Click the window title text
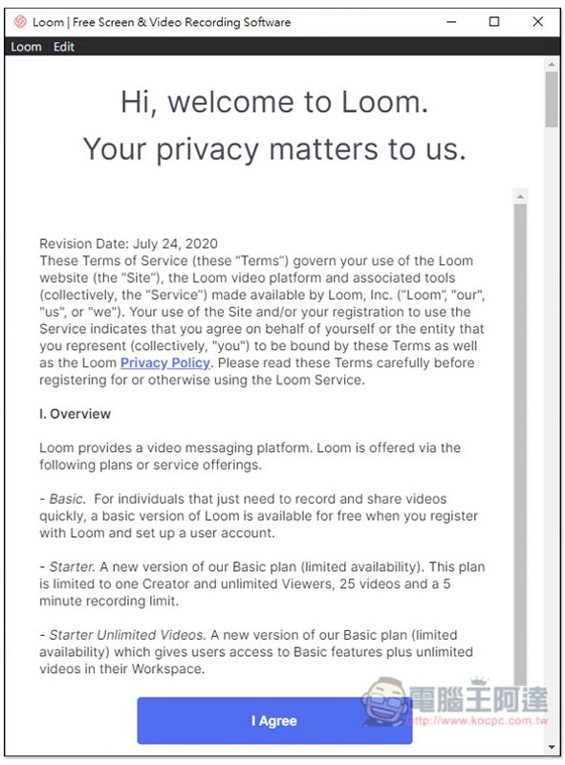The width and height of the screenshot is (565, 765). point(162,22)
